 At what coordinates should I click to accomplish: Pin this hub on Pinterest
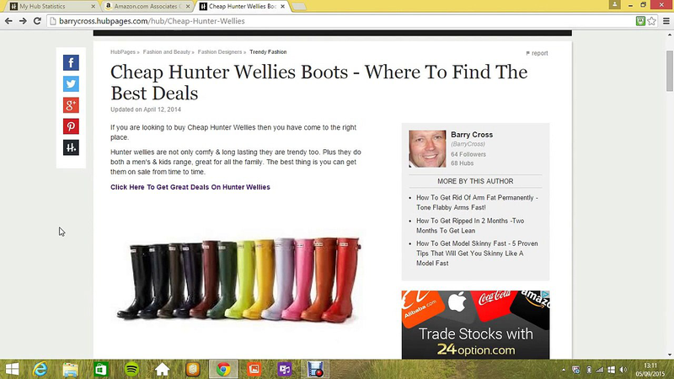pyautogui.click(x=71, y=126)
